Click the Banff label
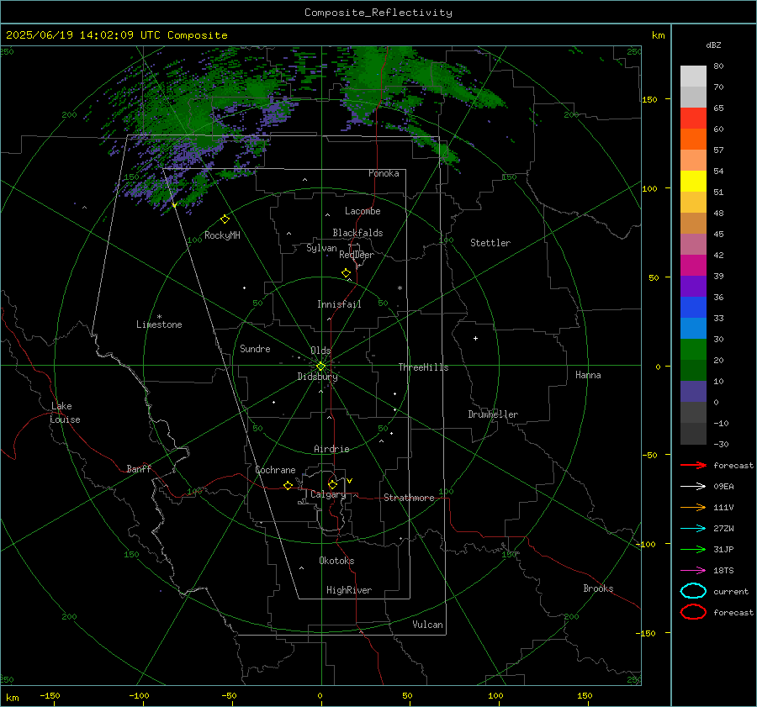Image resolution: width=757 pixels, height=707 pixels. 139,468
